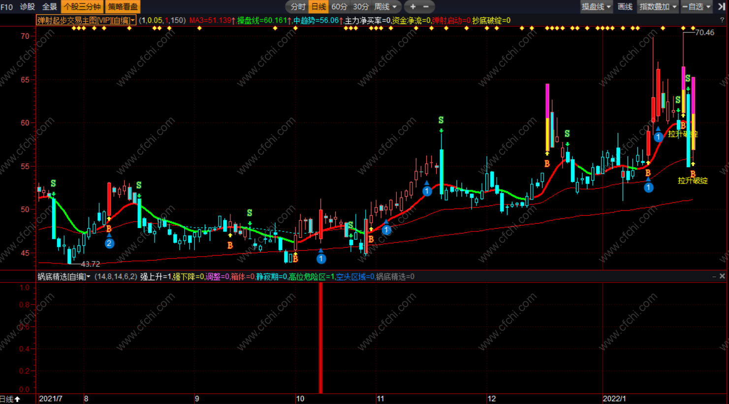Click the 日线 up-arrow icon at bottom left
Image resolution: width=729 pixels, height=404 pixels.
click(18, 399)
